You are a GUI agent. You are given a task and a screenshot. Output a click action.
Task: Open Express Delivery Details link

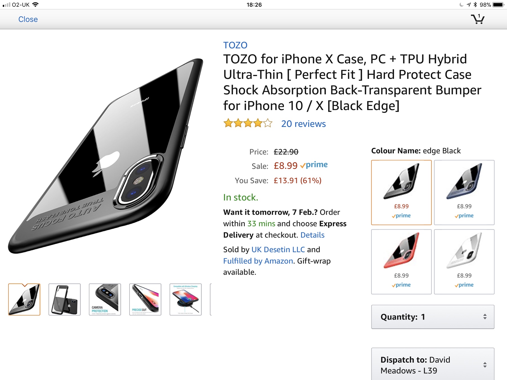(312, 235)
